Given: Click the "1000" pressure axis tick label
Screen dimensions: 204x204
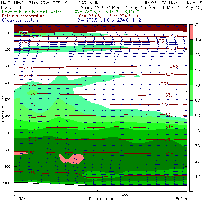Looking at the screenshot, I should 7,183.
